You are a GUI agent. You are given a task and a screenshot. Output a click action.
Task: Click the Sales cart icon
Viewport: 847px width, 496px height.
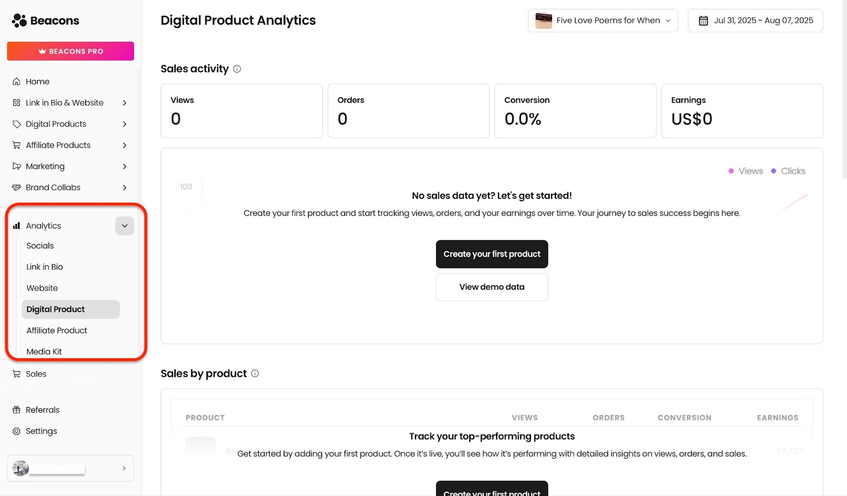click(16, 374)
